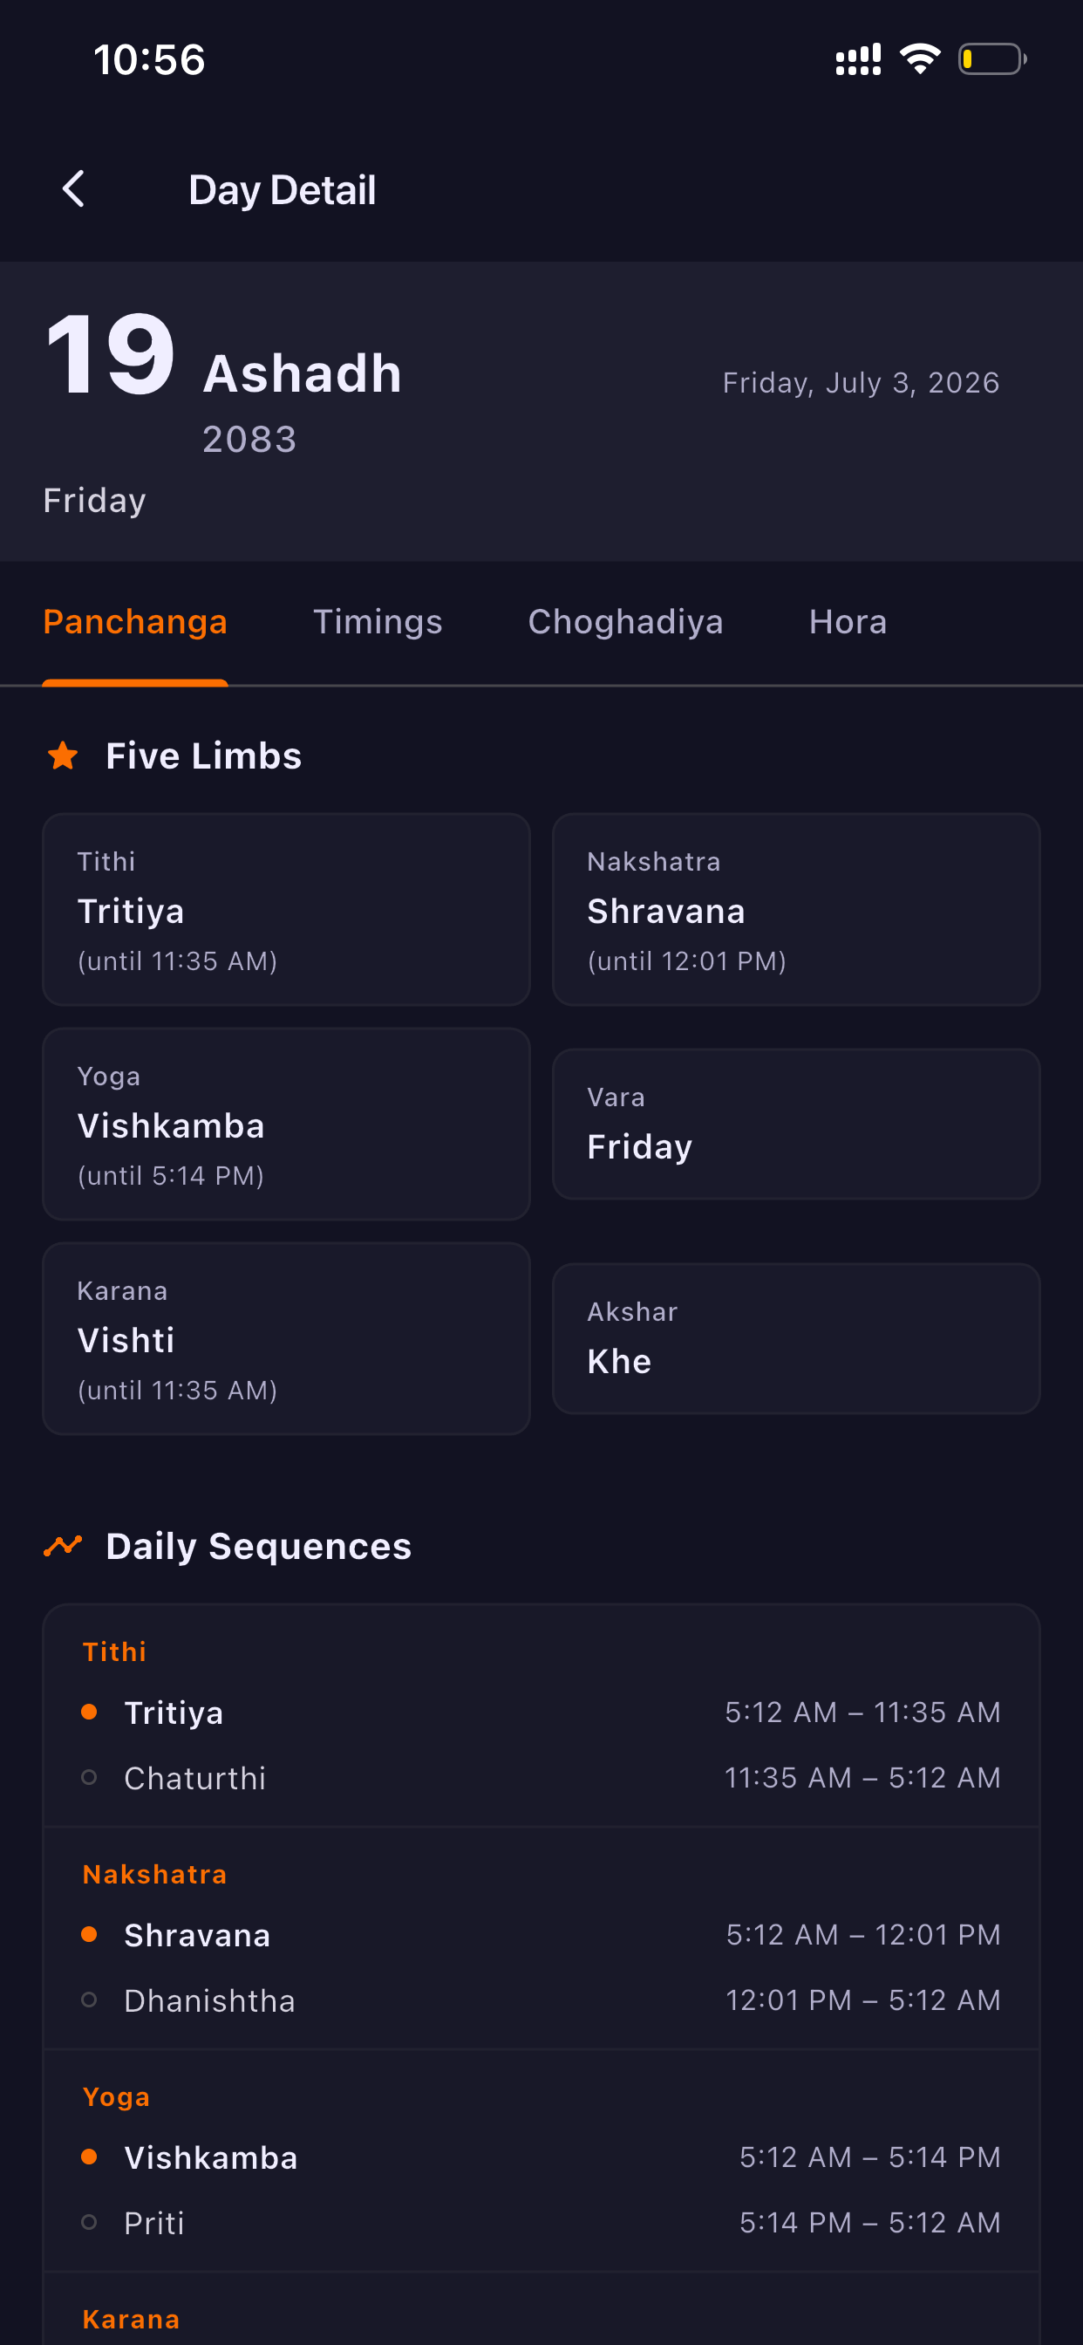
Task: Select the Hora tab
Action: click(848, 622)
